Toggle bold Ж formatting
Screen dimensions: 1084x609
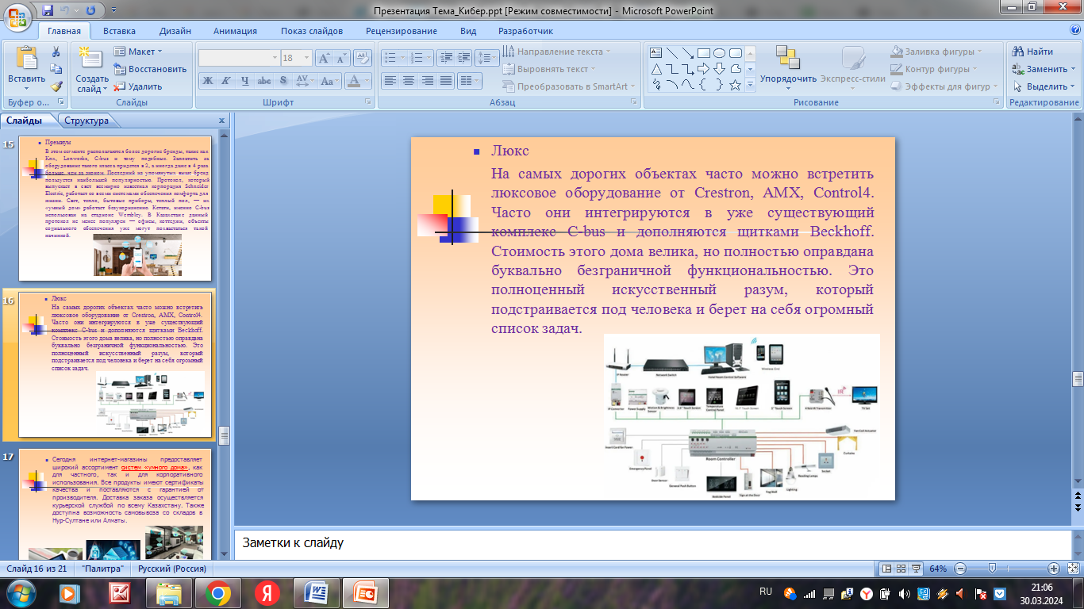(208, 80)
